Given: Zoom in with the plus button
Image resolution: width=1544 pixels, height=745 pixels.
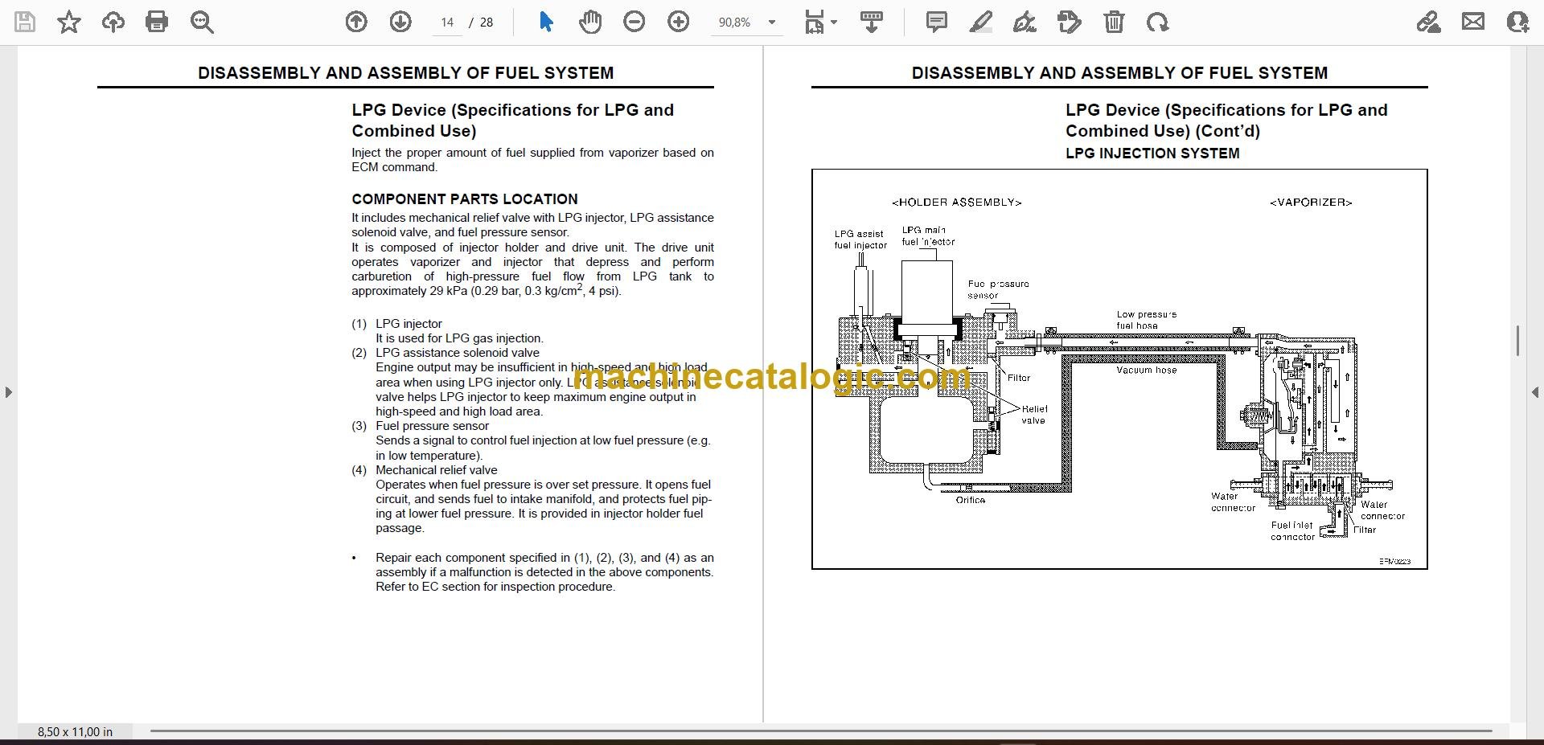Looking at the screenshot, I should pos(679,22).
